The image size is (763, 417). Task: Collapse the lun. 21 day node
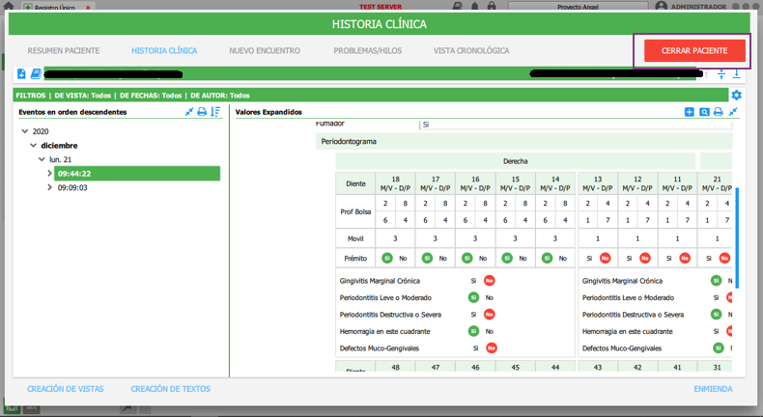coord(42,159)
